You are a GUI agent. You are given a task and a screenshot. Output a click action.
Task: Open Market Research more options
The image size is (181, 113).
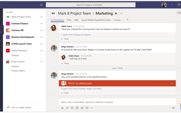click(x=42, y=51)
